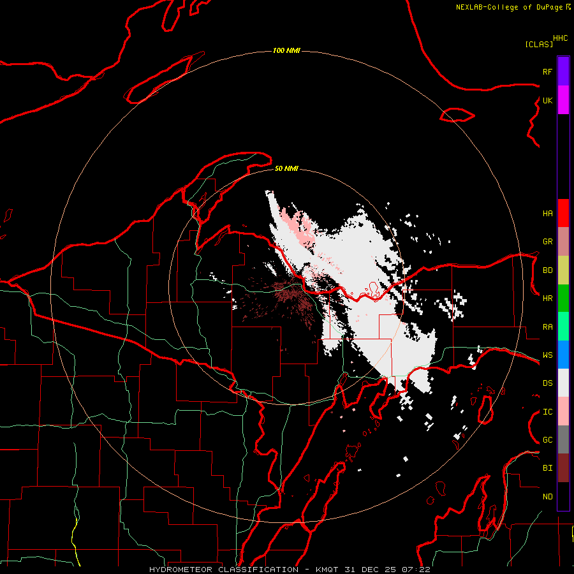Click the 31 DEC 25 date text
The image size is (574, 574).
[371, 570]
